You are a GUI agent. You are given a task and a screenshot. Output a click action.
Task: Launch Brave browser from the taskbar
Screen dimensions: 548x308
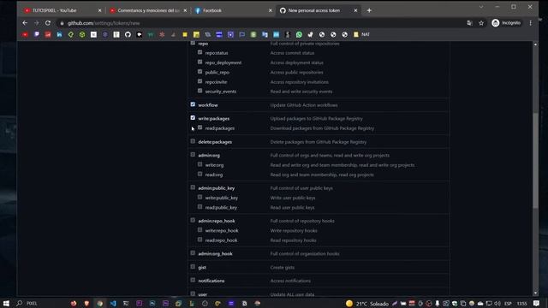(86, 304)
